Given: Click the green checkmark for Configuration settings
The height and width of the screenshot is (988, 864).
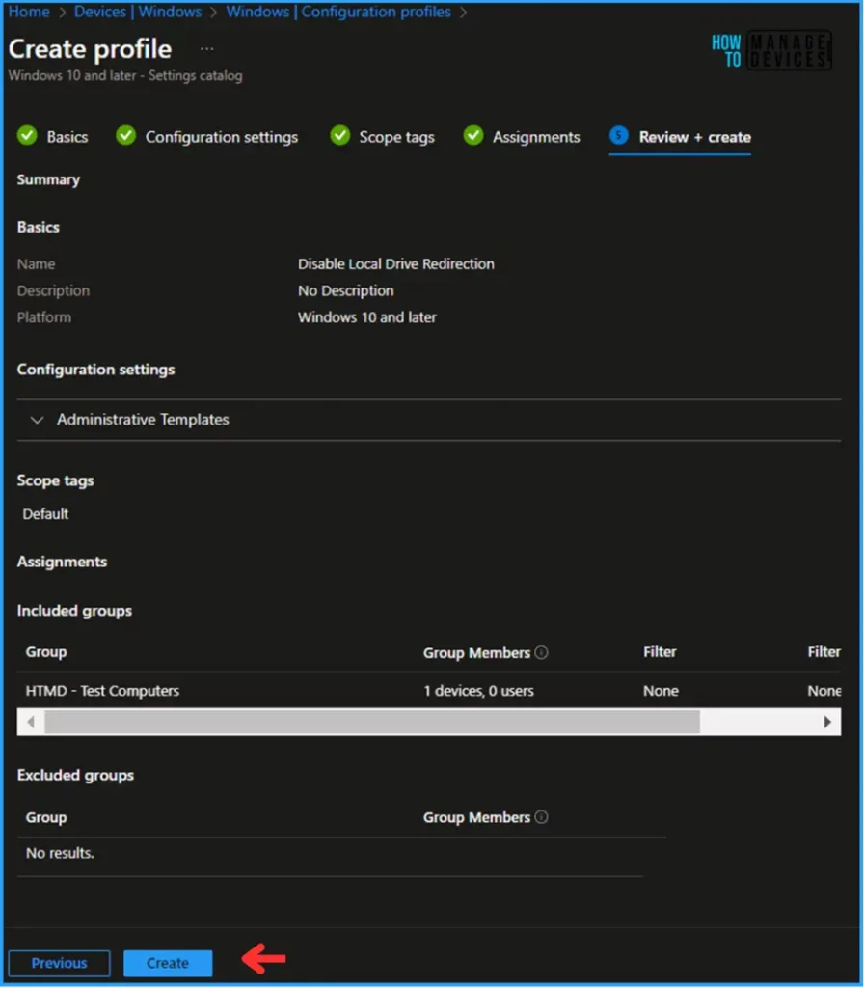Looking at the screenshot, I should point(126,135).
